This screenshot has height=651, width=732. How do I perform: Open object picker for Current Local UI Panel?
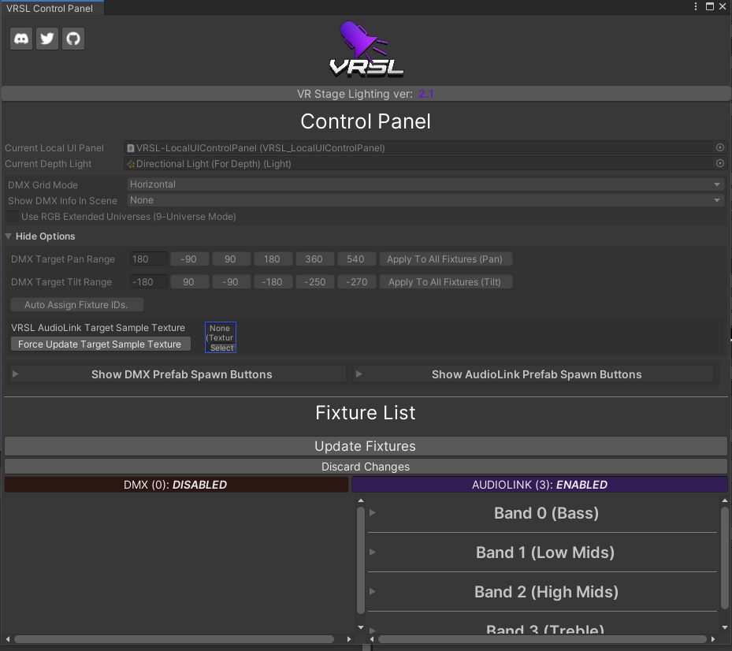click(x=720, y=147)
